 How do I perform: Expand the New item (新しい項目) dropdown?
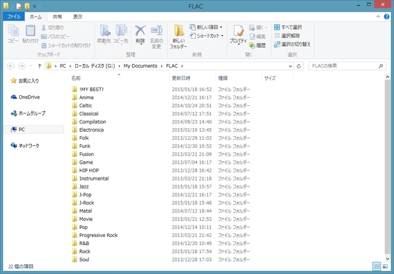click(x=209, y=27)
